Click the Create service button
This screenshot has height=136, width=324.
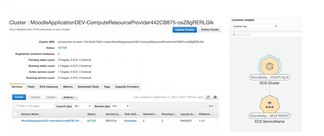pyautogui.click(x=19, y=97)
